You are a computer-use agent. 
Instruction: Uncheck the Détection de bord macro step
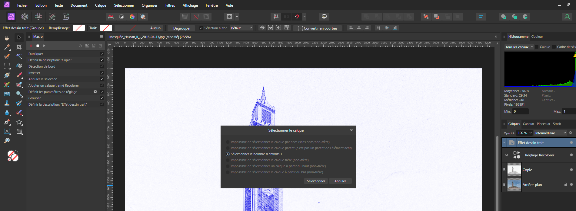tap(102, 66)
